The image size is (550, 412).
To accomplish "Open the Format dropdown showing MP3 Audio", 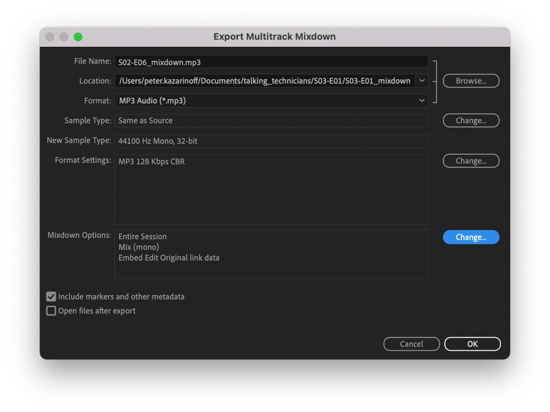I will pyautogui.click(x=270, y=100).
